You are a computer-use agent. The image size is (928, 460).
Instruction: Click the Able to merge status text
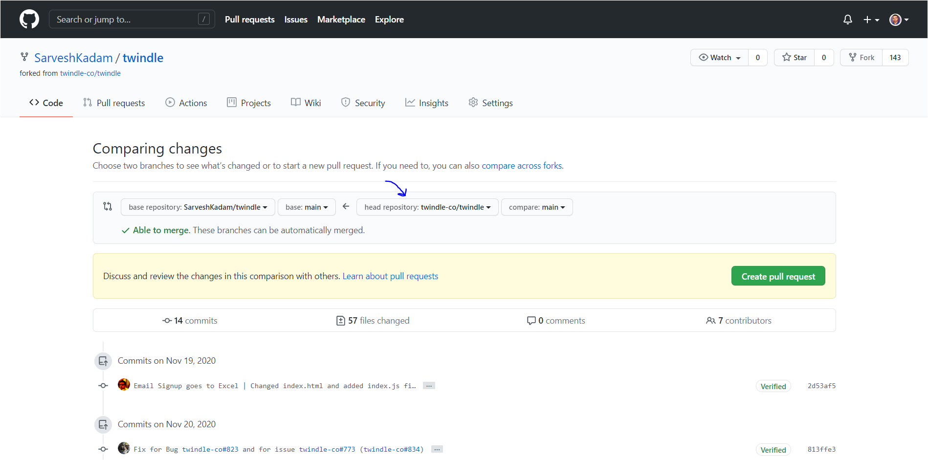click(x=161, y=230)
